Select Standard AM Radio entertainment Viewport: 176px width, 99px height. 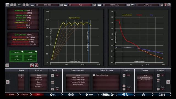[x=78, y=80]
